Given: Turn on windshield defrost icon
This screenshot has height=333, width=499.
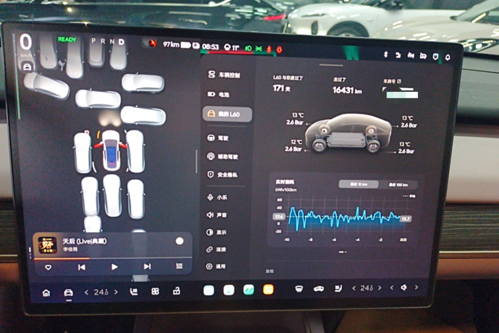Looking at the screenshot, I should point(299,288).
